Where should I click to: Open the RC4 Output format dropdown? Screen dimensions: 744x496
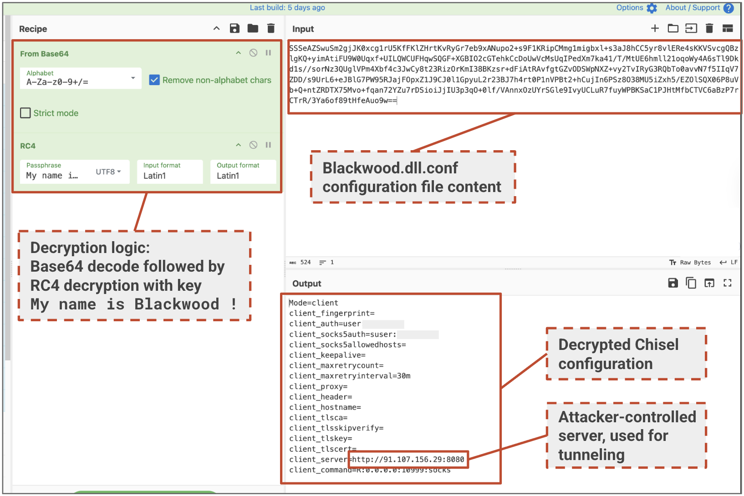(x=243, y=172)
